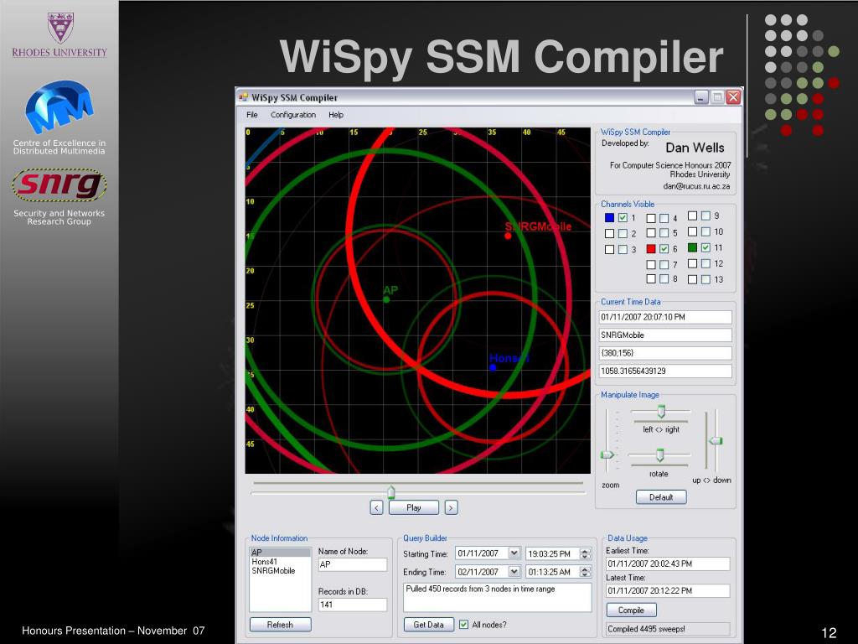Close the WiSpy SSM Compiler window
Screen dimensions: 858x644
(733, 97)
